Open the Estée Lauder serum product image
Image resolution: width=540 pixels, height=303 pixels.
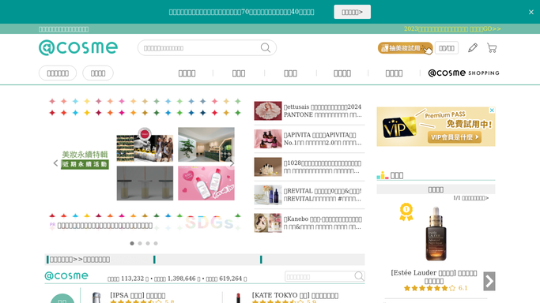click(x=436, y=234)
